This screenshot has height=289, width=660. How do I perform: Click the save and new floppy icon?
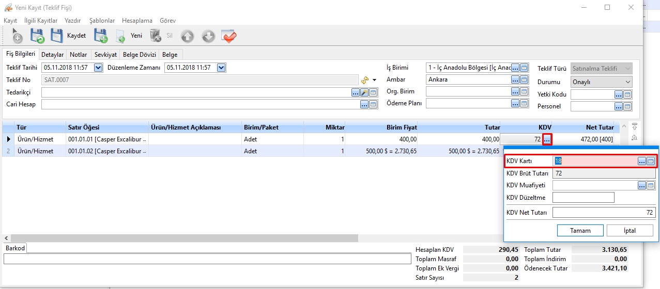tap(100, 36)
